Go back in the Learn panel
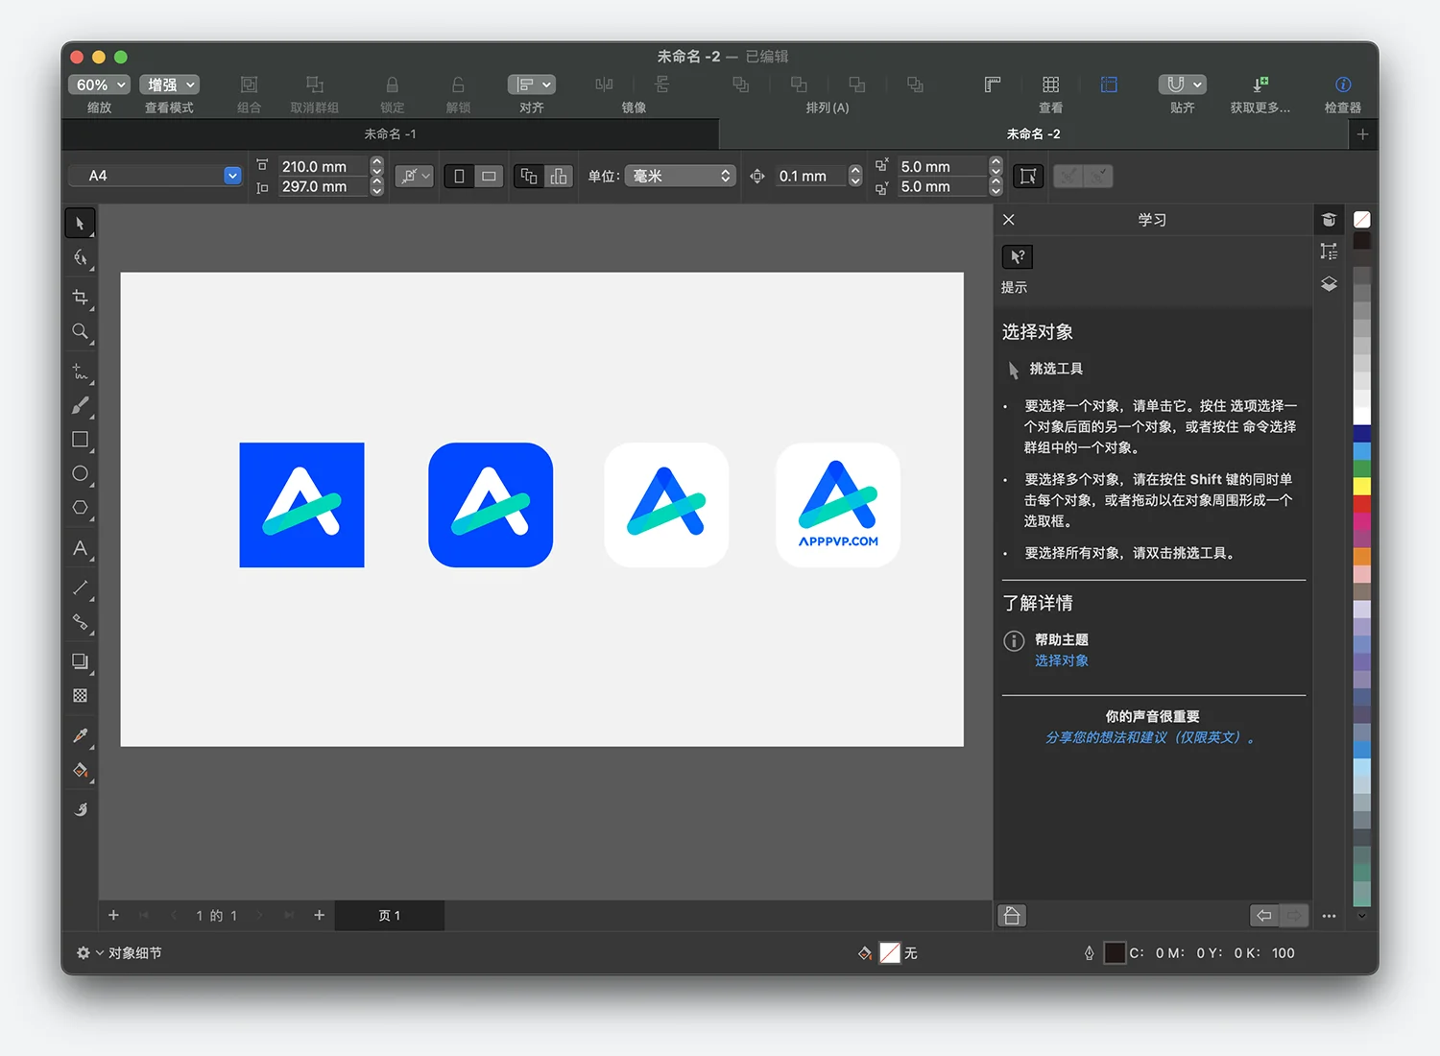 1264,916
